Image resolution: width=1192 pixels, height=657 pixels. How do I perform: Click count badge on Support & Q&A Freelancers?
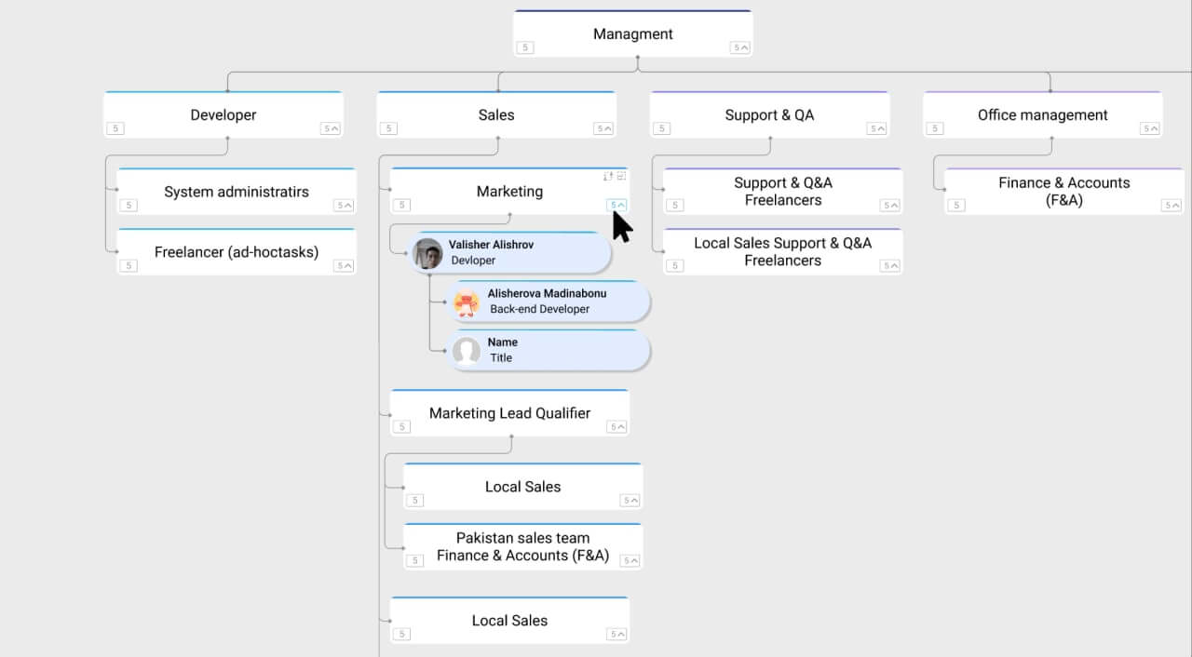pyautogui.click(x=675, y=205)
